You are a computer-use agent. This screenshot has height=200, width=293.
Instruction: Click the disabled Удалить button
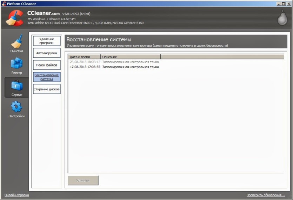pyautogui.click(x=83, y=180)
